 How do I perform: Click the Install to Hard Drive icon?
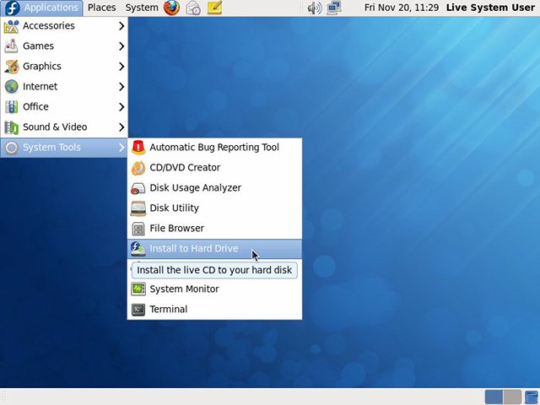point(138,249)
